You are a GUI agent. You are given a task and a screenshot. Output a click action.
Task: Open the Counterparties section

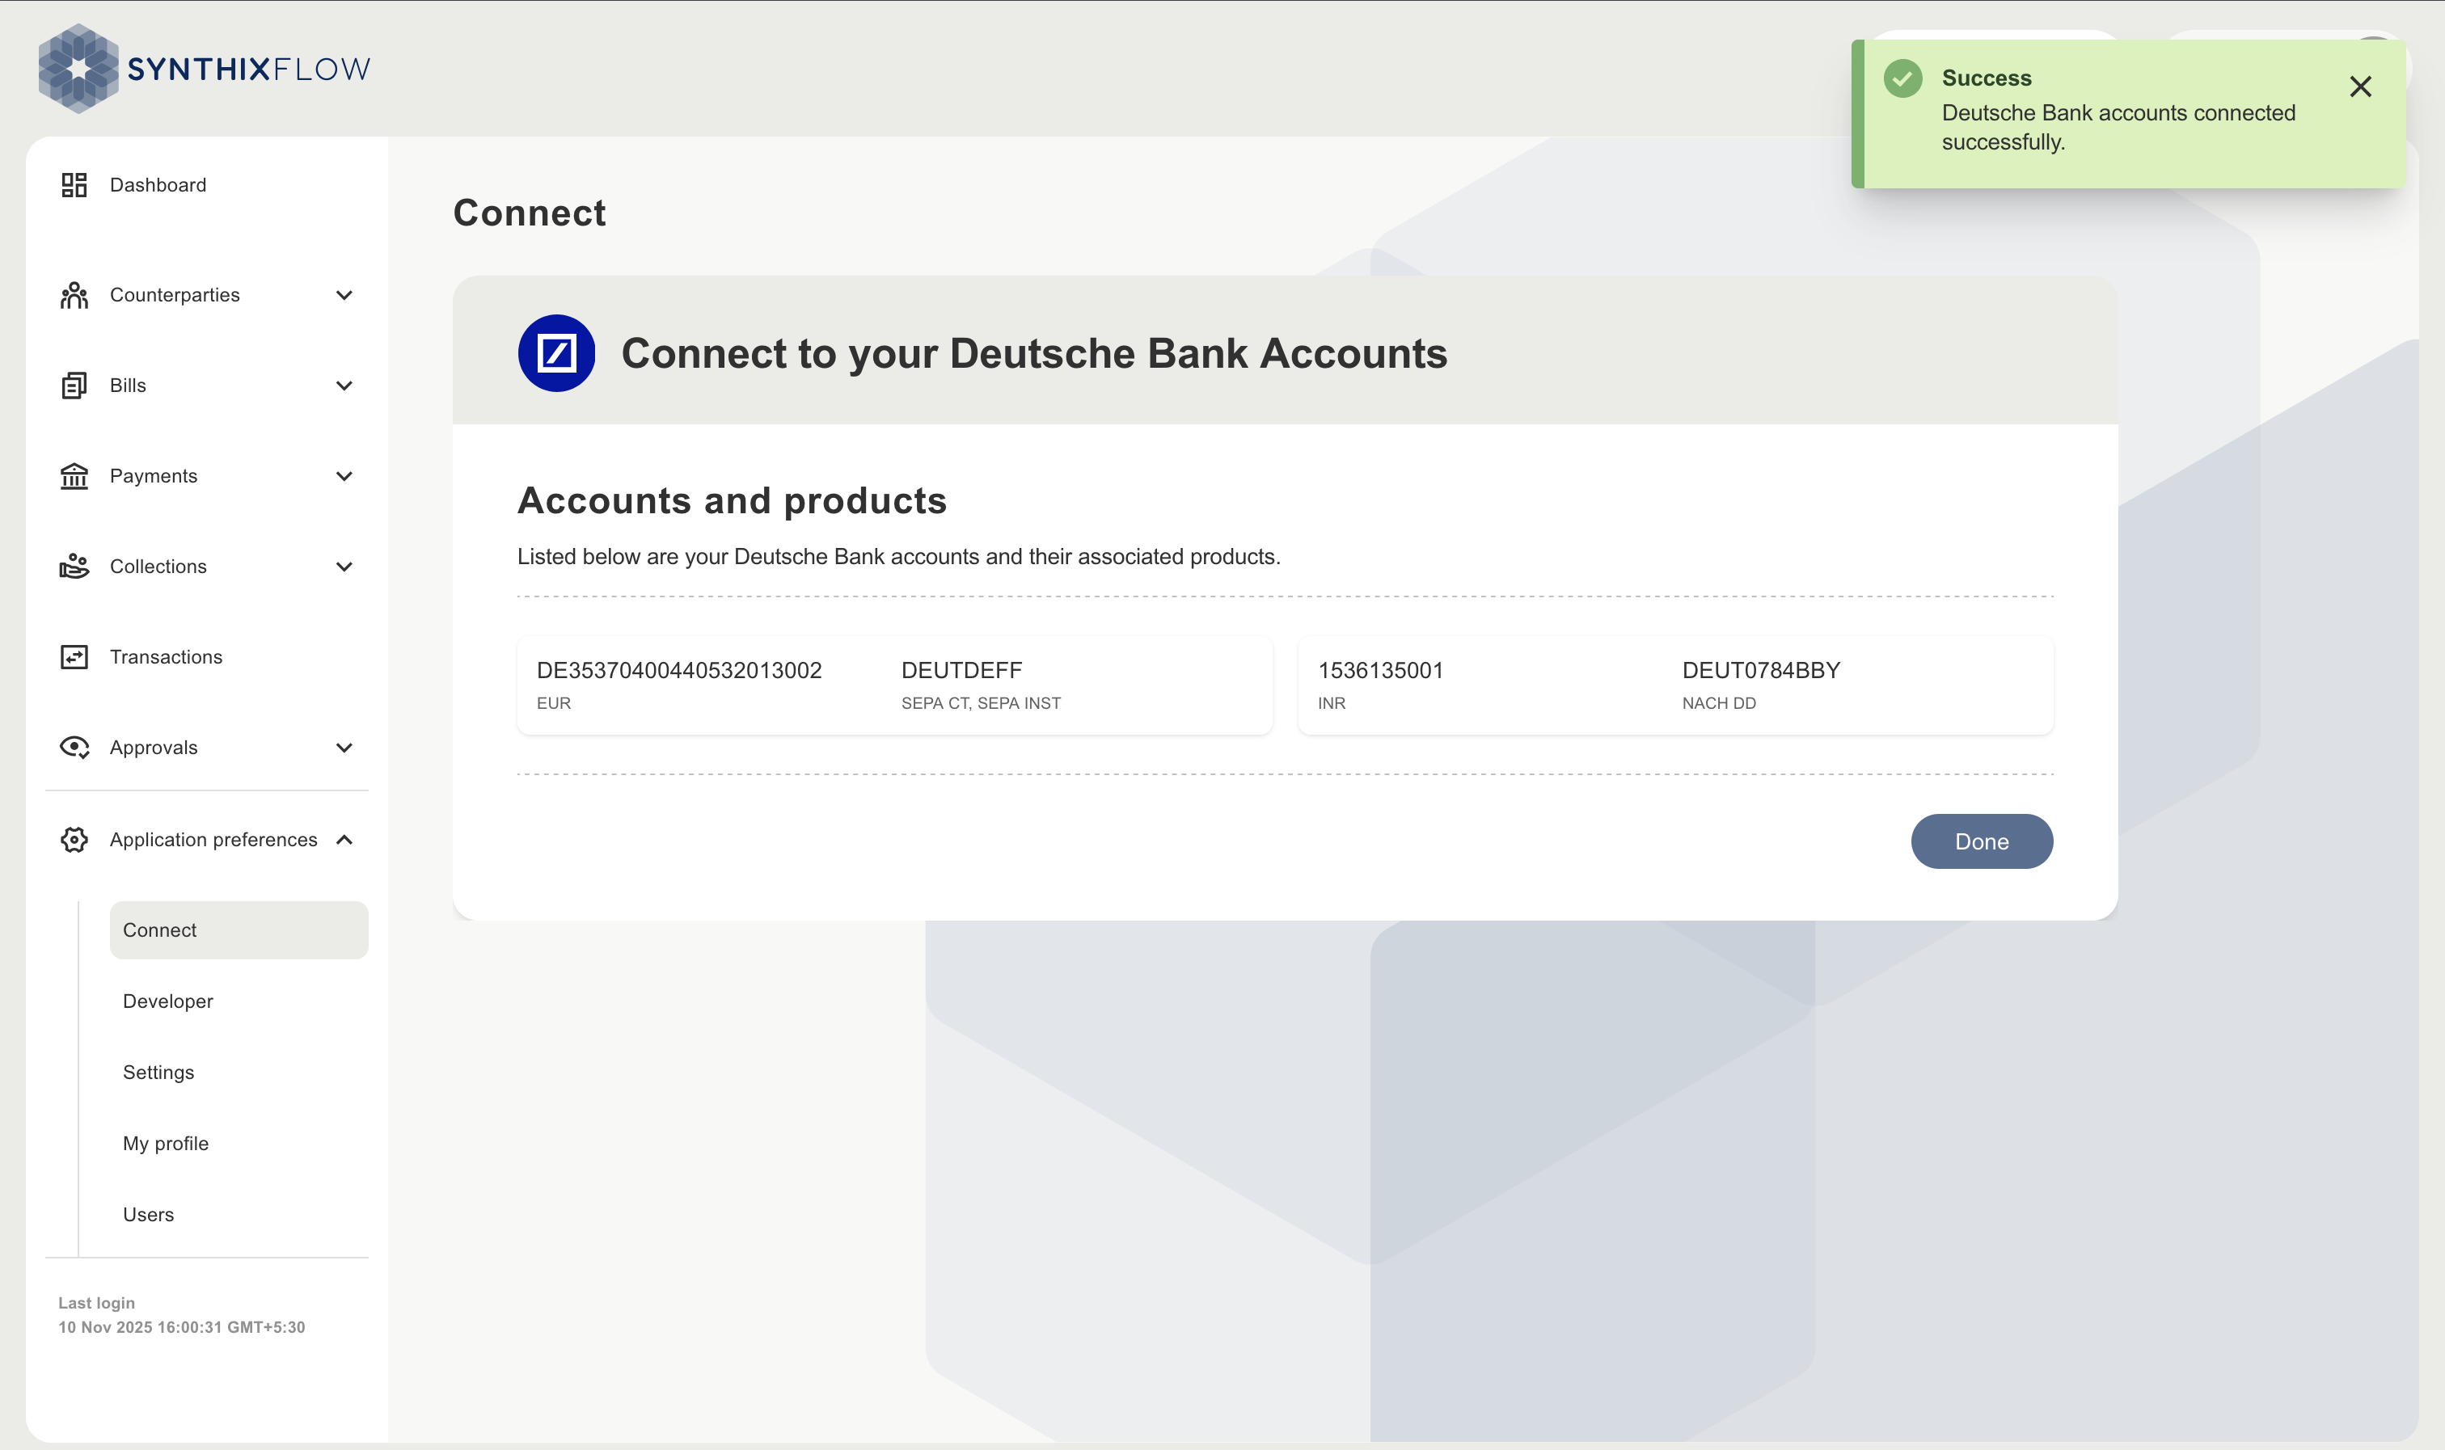pos(174,295)
